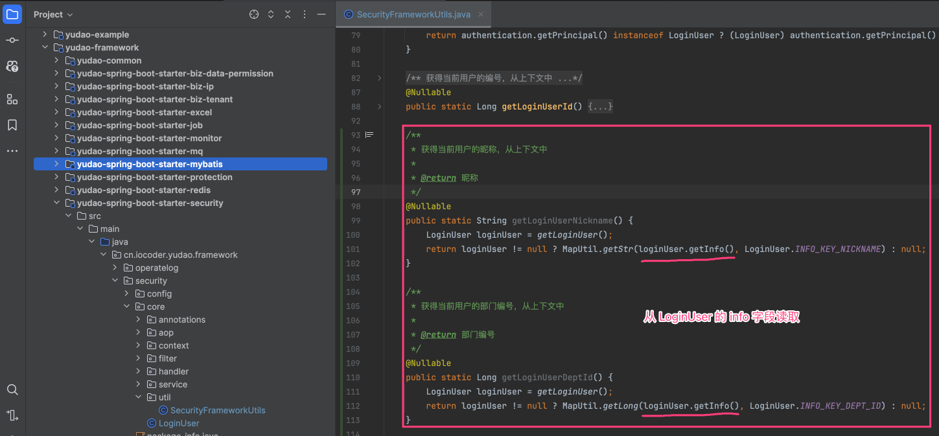
Task: Open the Project tool window icon
Action: click(12, 14)
